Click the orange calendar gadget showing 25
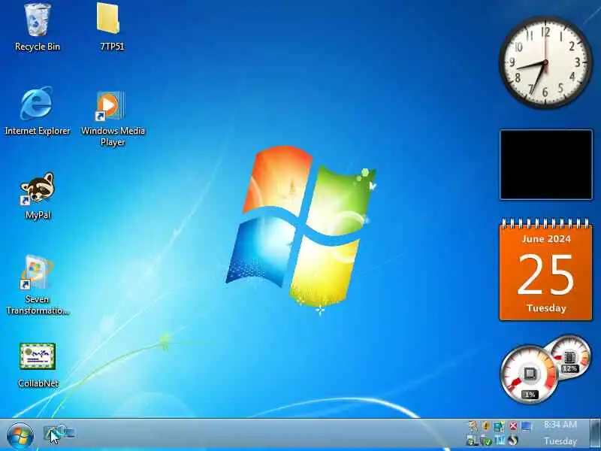 click(x=546, y=270)
